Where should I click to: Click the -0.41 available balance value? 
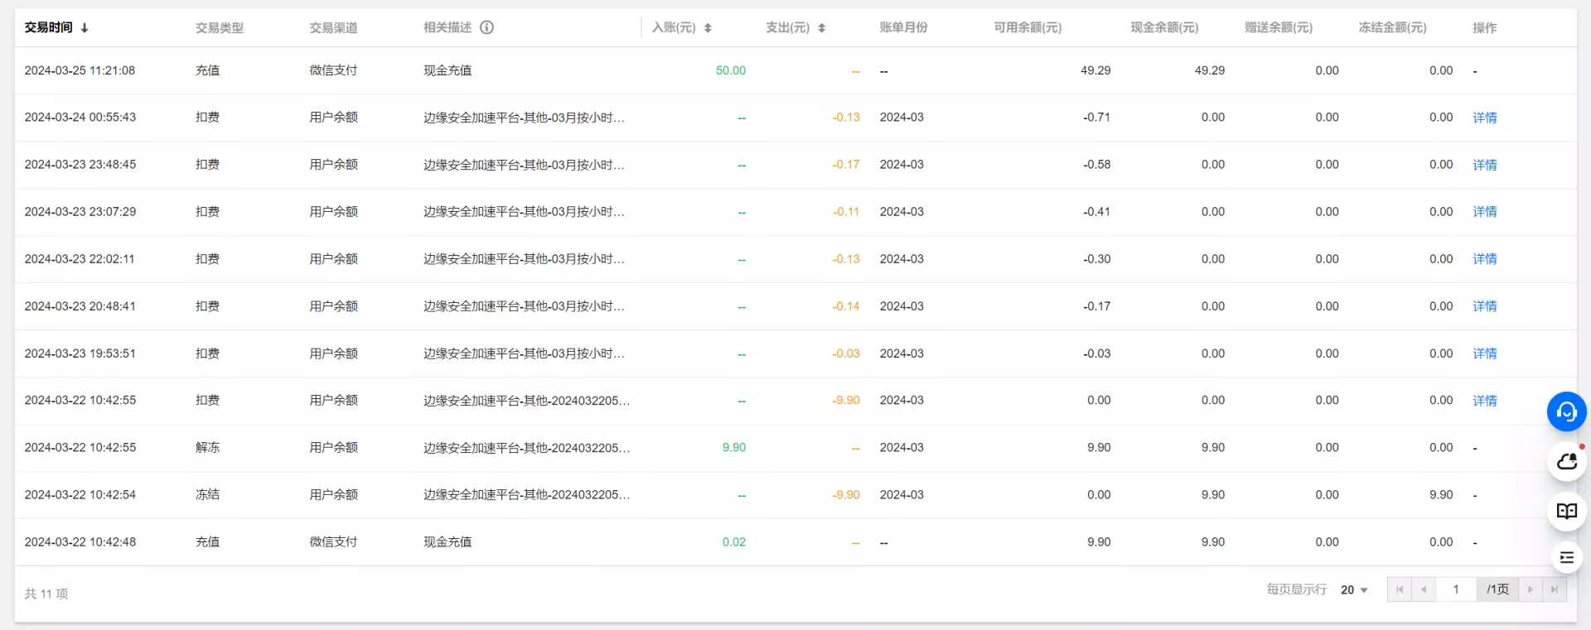(x=1097, y=212)
